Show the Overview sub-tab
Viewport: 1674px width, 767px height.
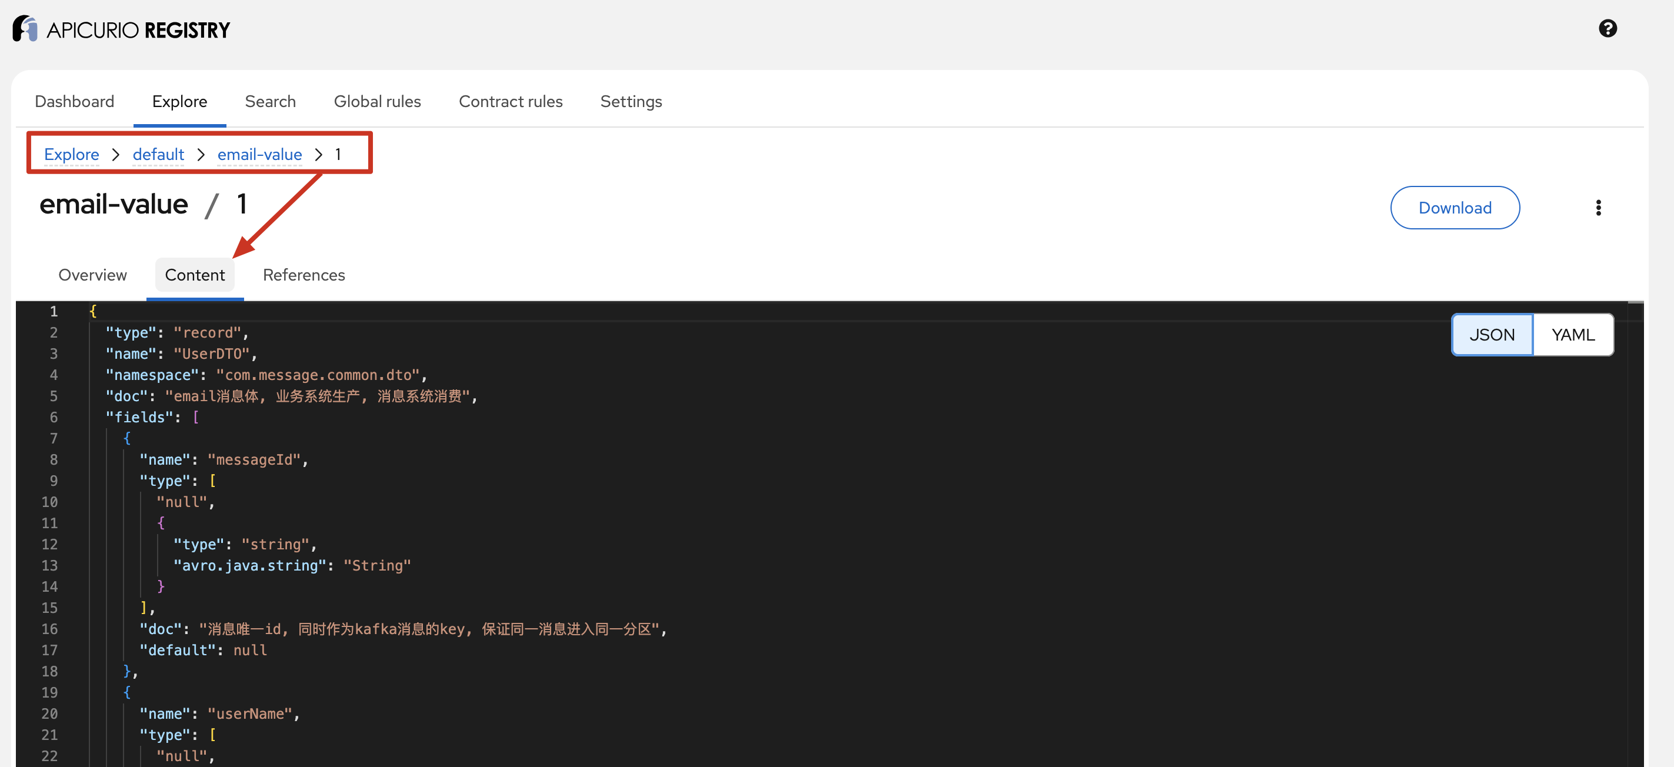(x=92, y=275)
